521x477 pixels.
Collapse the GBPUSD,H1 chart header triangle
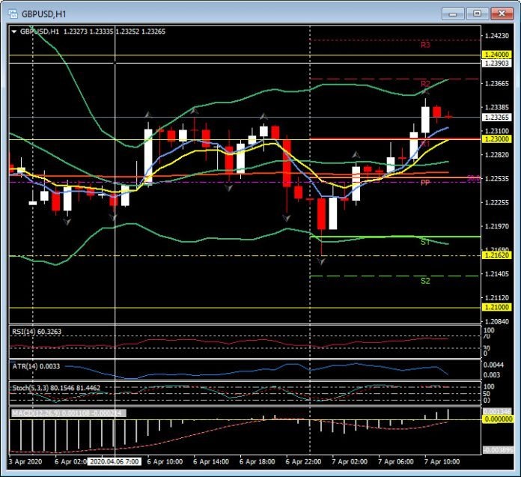point(14,32)
